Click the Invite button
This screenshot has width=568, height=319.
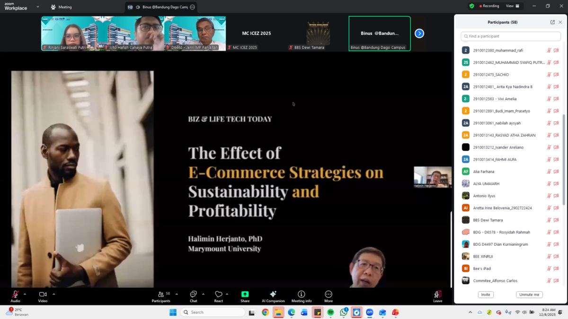click(486, 294)
